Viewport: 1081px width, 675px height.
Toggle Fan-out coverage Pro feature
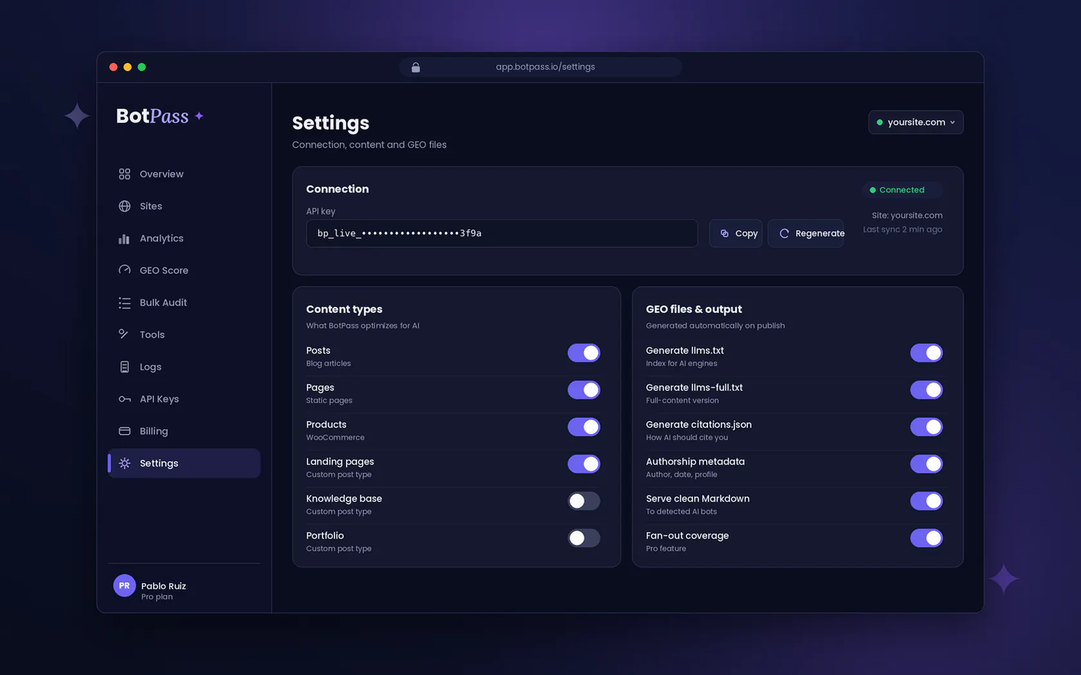pyautogui.click(x=927, y=538)
